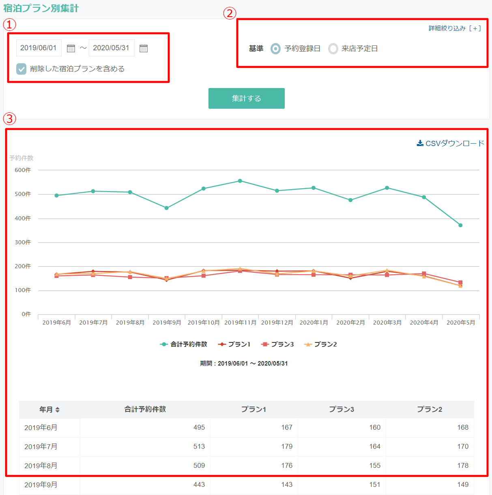
Task: Uncheck 削除した宿泊プランを含める checkbox
Action: (x=21, y=69)
